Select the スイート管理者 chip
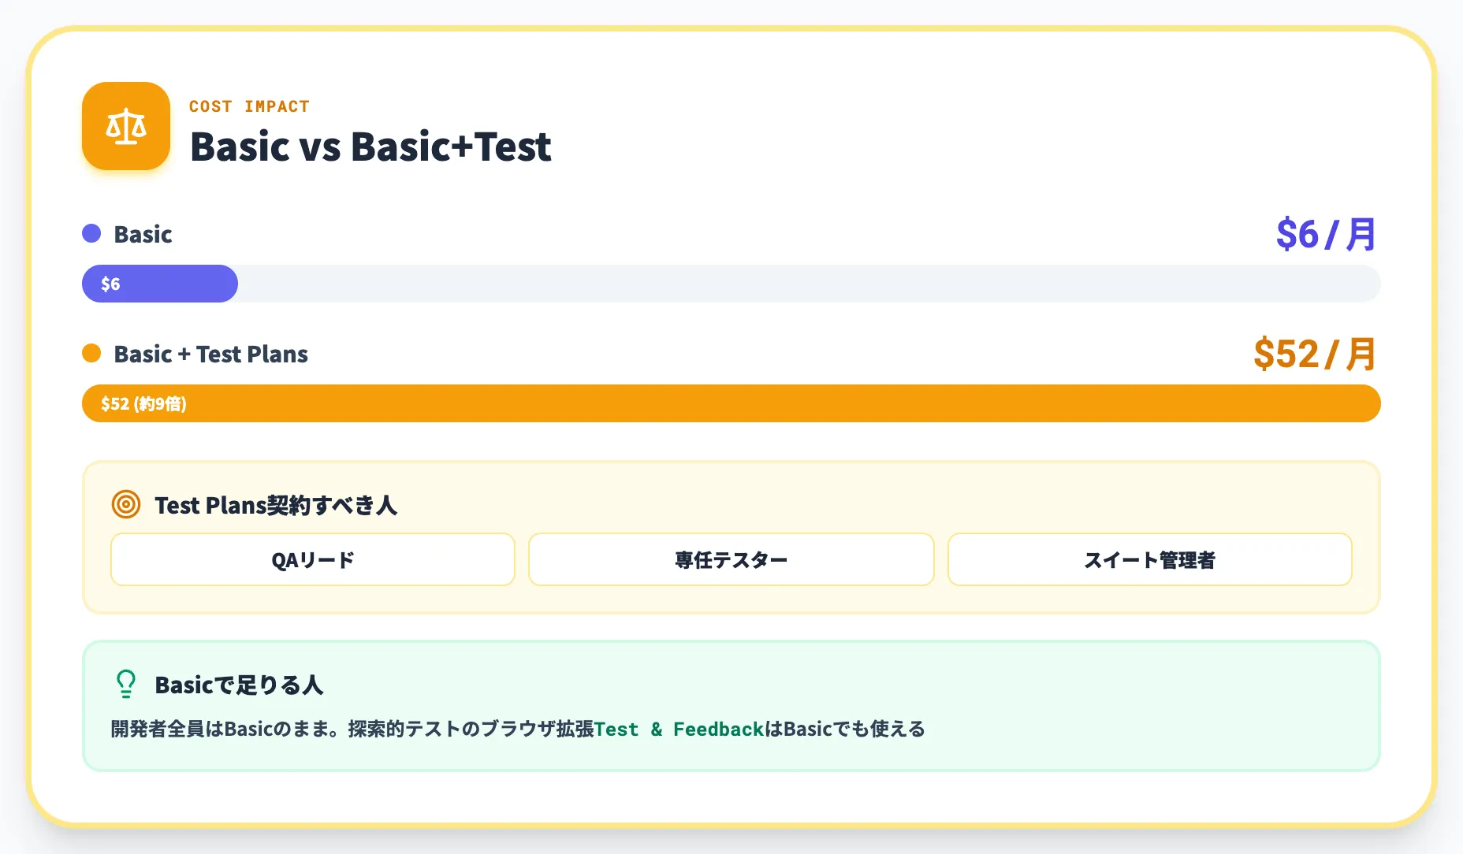 pos(1150,559)
